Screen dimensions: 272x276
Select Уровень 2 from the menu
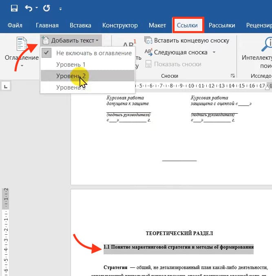87,76
